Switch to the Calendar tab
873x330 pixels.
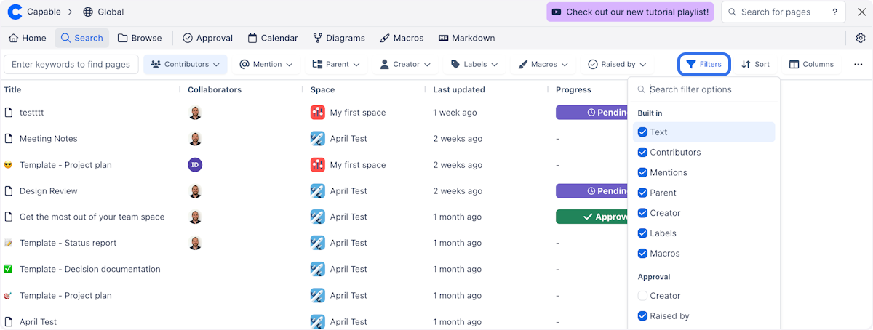(273, 38)
